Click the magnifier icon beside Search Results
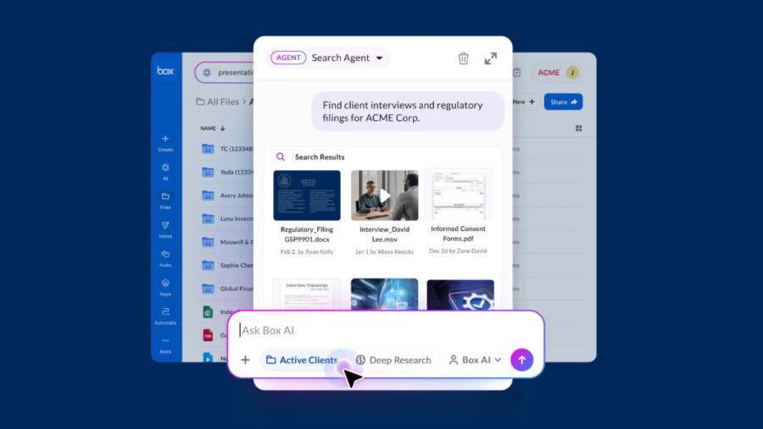763x429 pixels. [x=281, y=157]
